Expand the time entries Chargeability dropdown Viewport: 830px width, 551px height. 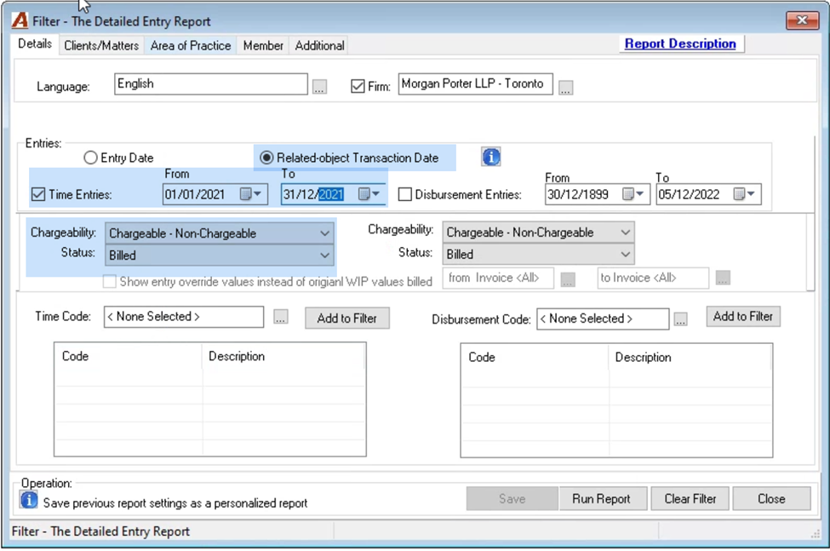click(324, 233)
